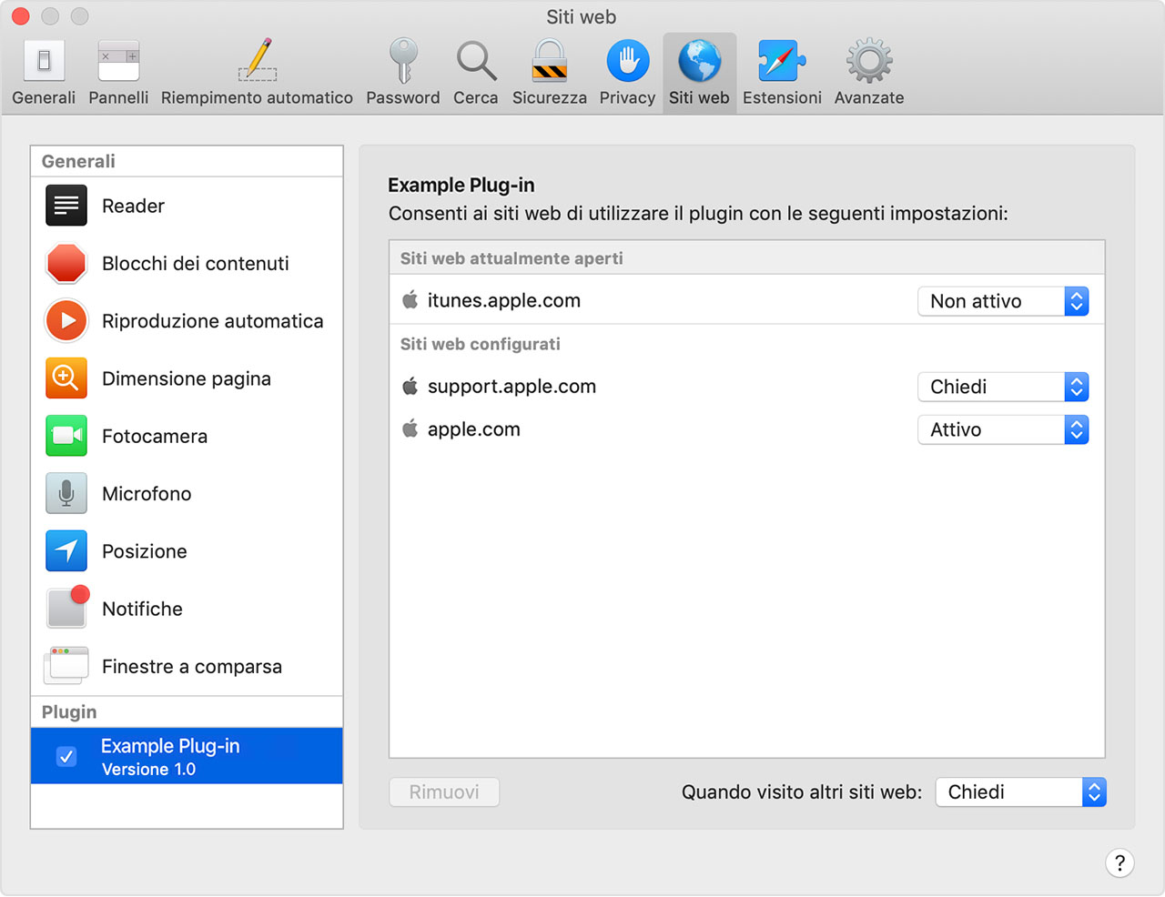Select the Microfono microphone icon

66,493
